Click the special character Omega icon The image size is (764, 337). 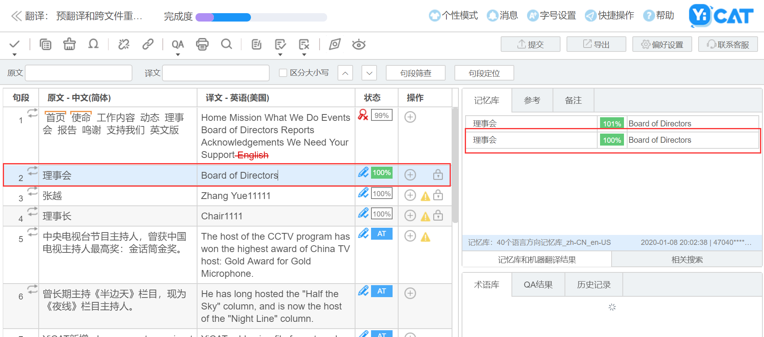click(x=93, y=44)
